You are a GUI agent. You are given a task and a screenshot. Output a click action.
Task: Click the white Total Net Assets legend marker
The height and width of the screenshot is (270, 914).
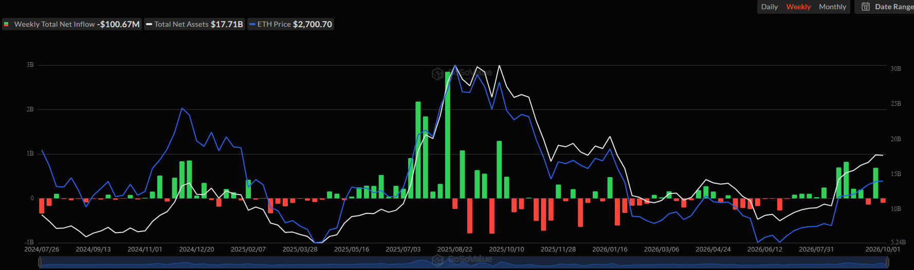149,24
